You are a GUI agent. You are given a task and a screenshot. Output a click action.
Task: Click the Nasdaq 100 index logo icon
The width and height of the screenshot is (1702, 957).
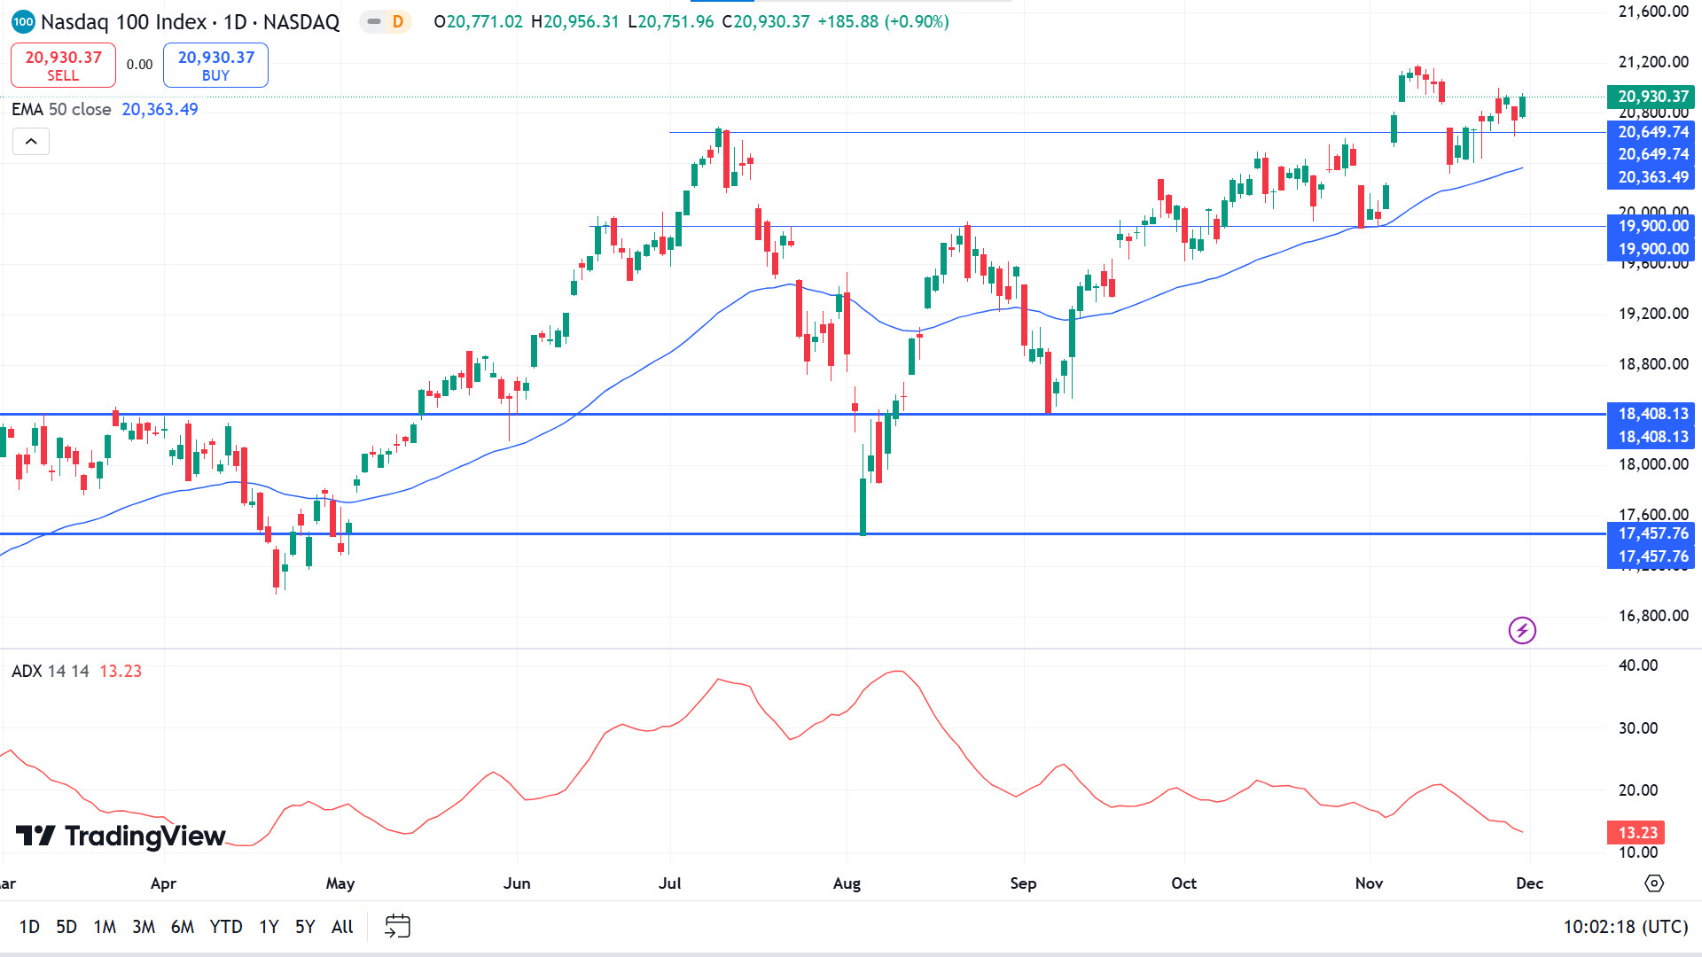(x=23, y=21)
